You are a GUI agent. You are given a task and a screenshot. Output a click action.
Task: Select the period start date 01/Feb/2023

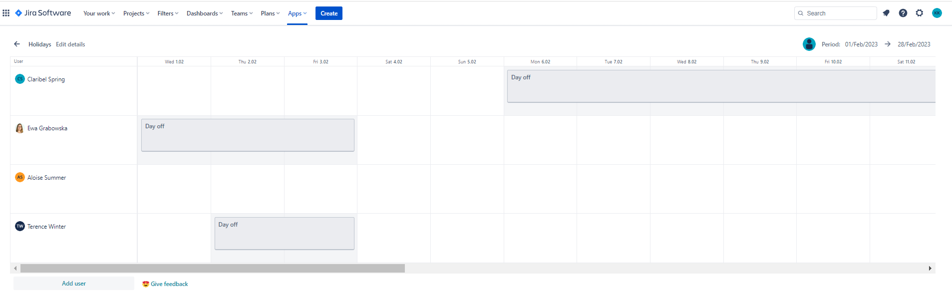861,44
